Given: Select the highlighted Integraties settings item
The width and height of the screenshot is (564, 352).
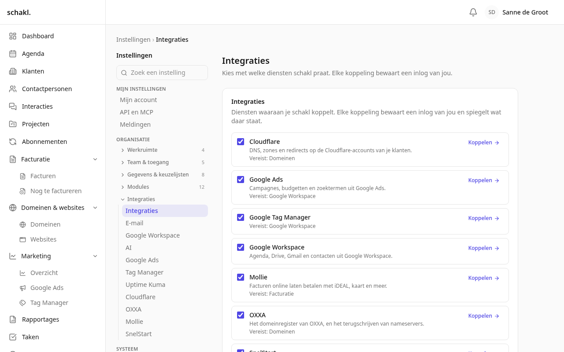Looking at the screenshot, I should pyautogui.click(x=165, y=211).
